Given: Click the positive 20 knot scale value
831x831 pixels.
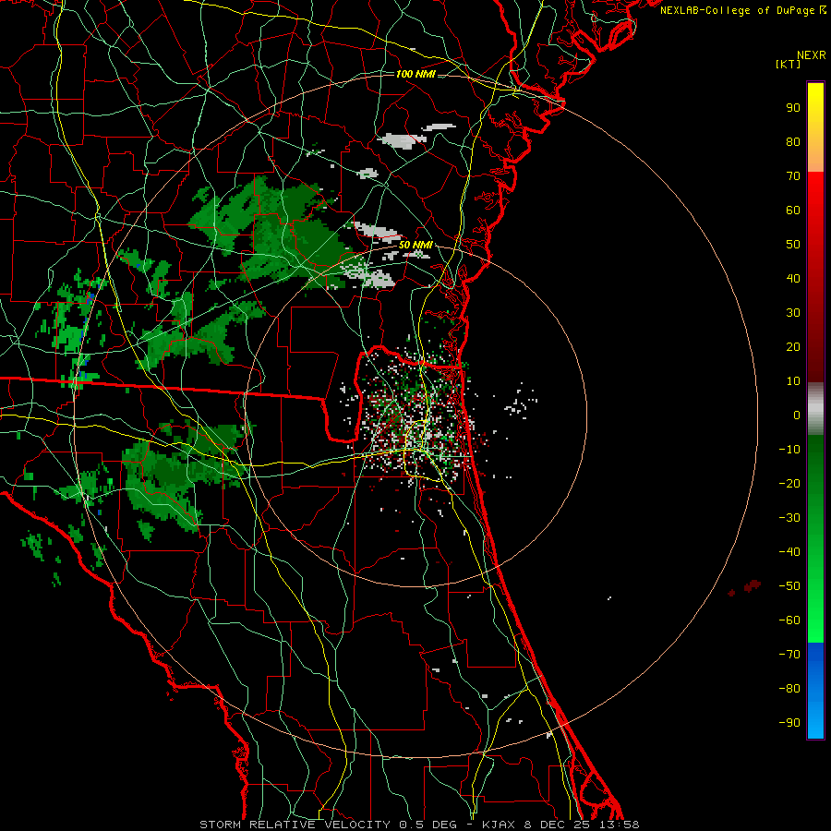Looking at the screenshot, I should point(793,346).
